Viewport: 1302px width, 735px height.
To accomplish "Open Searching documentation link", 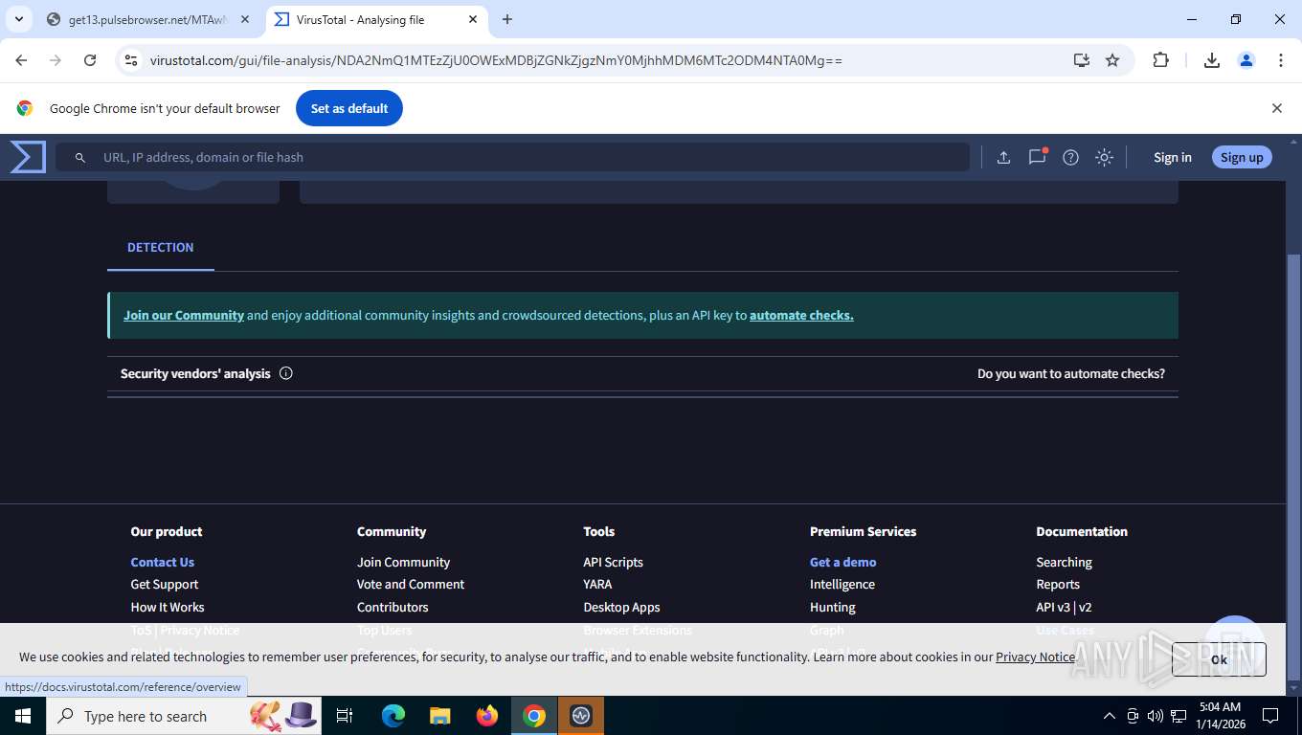I will 1064,562.
